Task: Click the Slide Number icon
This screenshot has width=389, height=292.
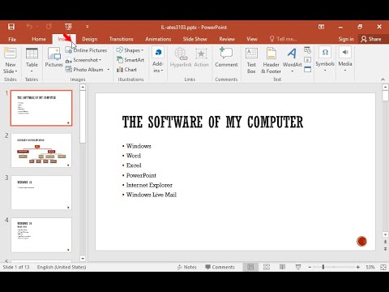Action: (307, 60)
